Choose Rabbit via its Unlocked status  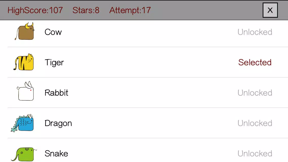pos(255,93)
